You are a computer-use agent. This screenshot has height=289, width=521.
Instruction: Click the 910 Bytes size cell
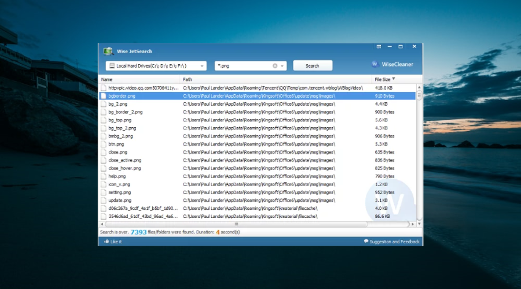click(x=384, y=96)
